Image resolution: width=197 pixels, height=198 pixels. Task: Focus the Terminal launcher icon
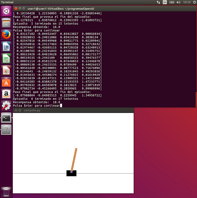(x=6, y=118)
